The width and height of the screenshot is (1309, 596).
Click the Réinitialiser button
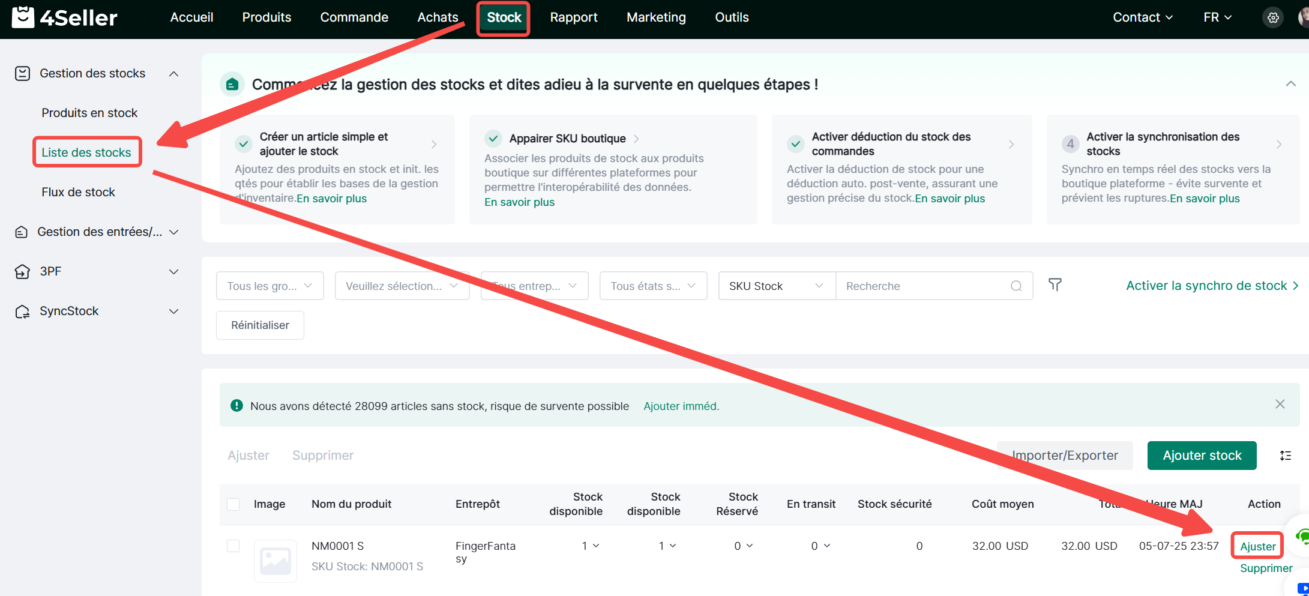tap(260, 325)
